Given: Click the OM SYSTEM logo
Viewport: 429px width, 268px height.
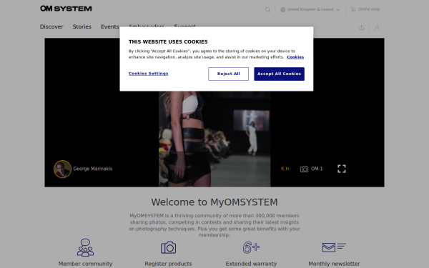Looking at the screenshot, I should pyautogui.click(x=66, y=9).
